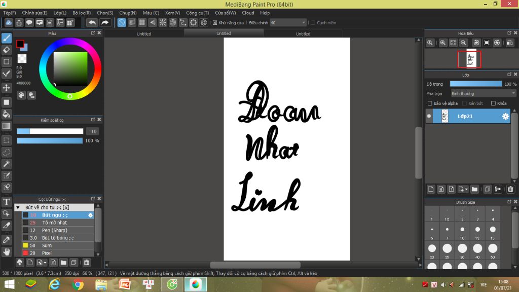Viewport: 519px width, 292px height.
Task: Zoom in using the navigator magnifier plus
Action: tap(442, 43)
